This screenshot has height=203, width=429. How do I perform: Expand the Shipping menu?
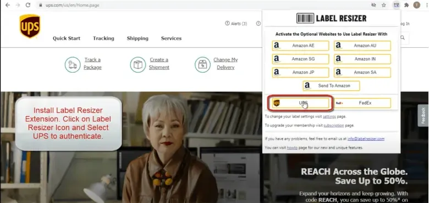tap(137, 39)
